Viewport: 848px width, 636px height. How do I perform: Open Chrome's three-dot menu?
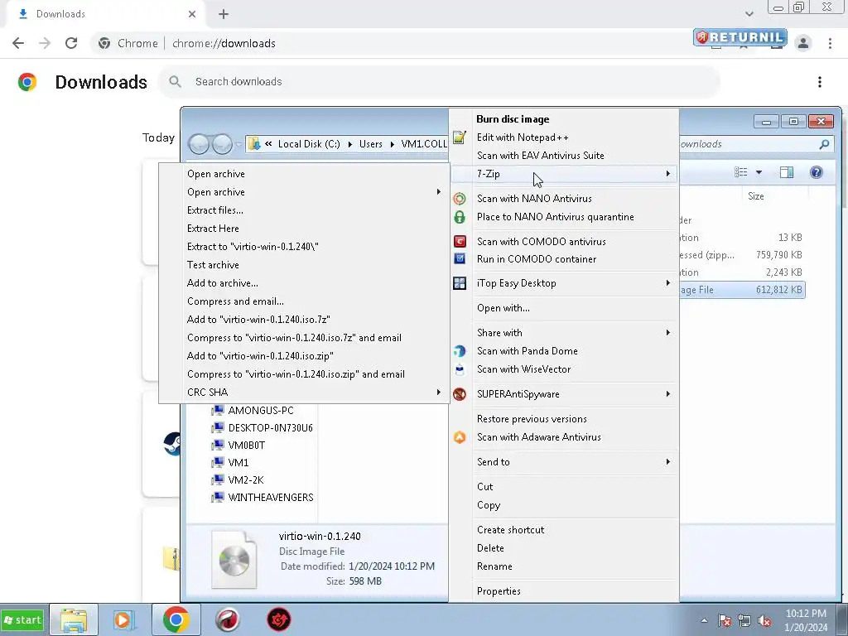[830, 43]
